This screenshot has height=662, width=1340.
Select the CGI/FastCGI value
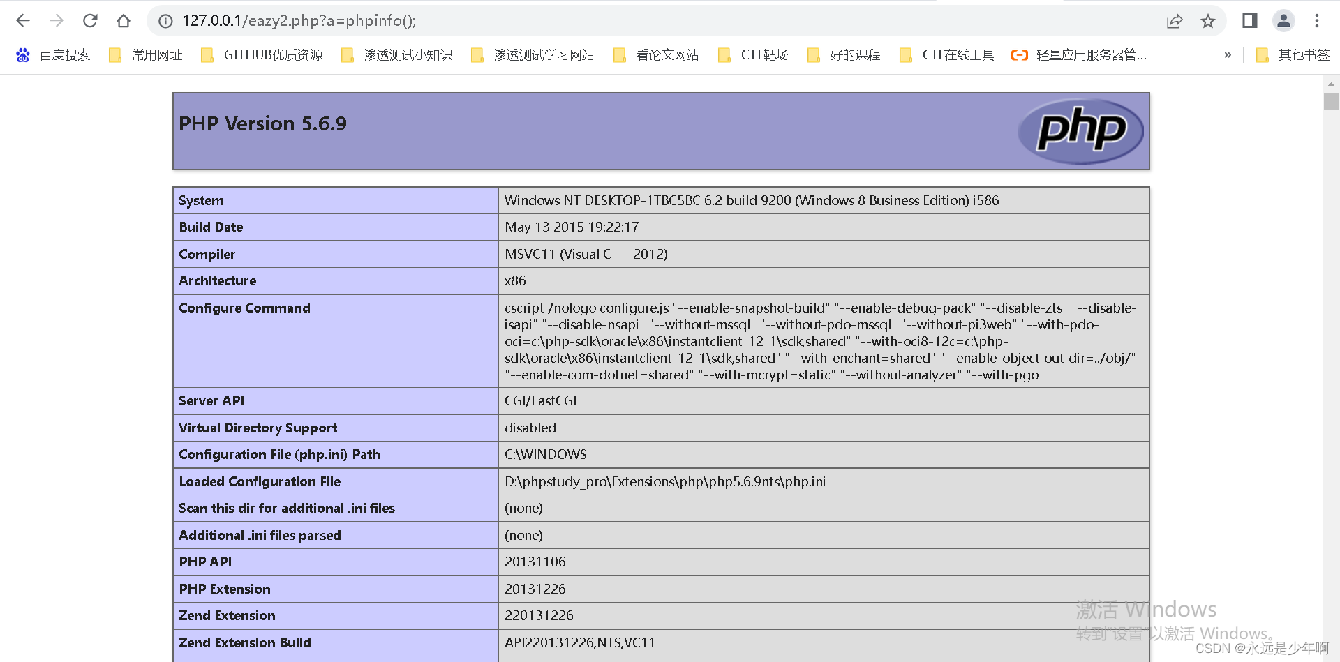point(541,401)
